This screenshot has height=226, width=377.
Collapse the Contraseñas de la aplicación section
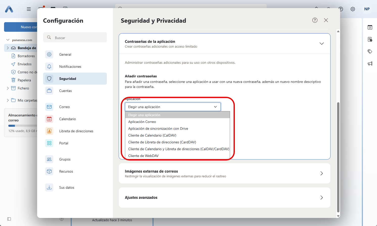tap(321, 44)
